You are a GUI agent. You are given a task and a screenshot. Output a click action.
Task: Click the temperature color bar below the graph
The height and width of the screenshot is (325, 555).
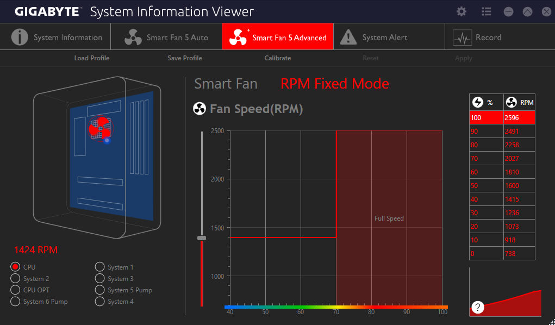(336, 307)
